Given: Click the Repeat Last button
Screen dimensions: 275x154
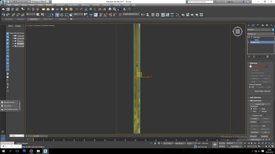Looking at the screenshot, I should [x=260, y=104].
